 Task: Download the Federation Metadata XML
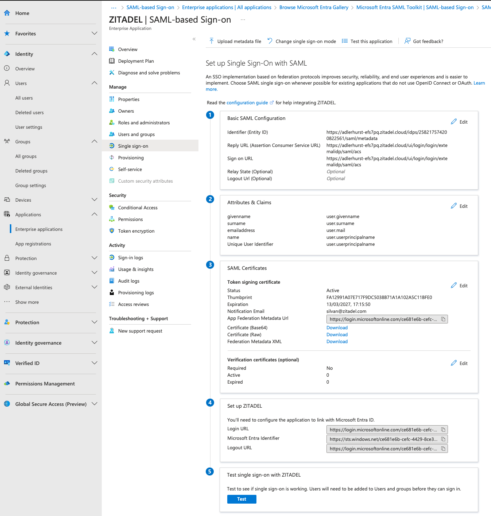(337, 341)
